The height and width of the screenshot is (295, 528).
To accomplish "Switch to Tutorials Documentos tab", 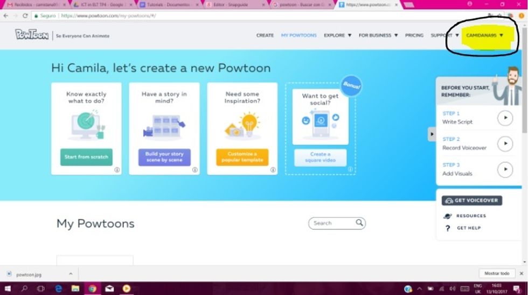I will click(x=168, y=5).
